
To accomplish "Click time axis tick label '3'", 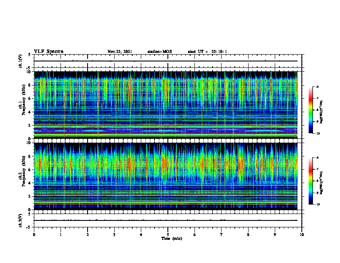I will [x=114, y=235].
